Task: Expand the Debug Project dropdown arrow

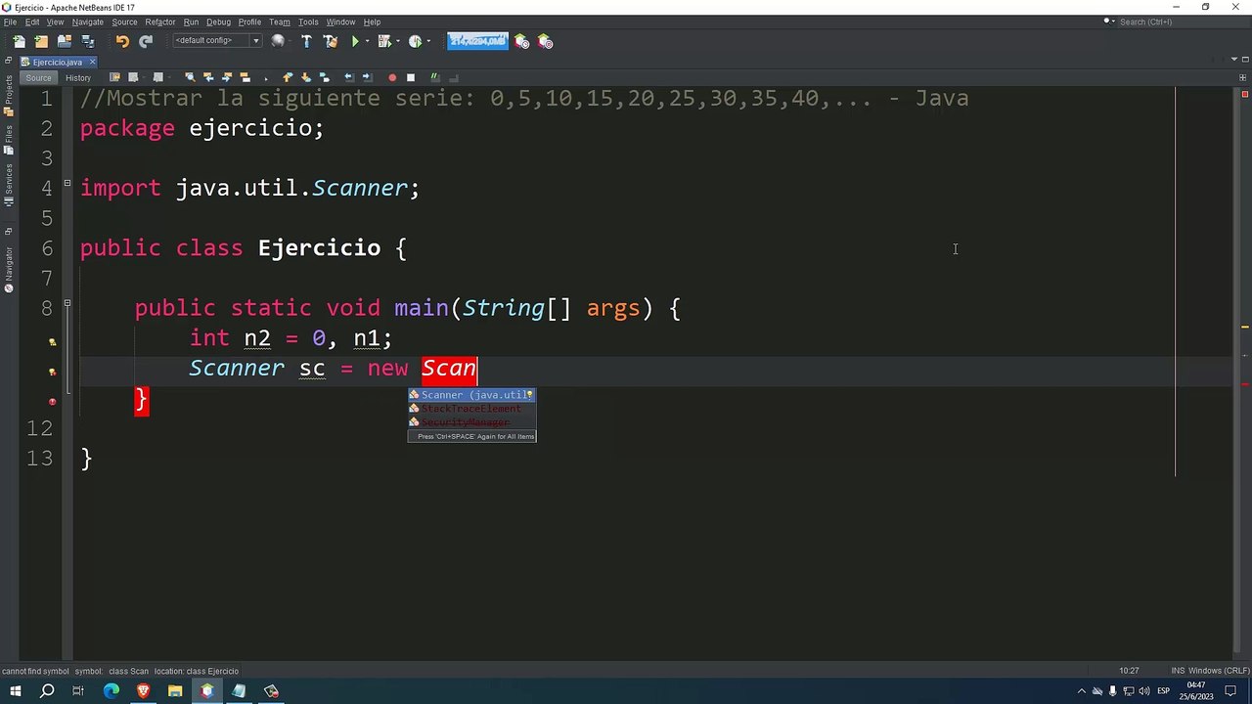Action: tap(397, 41)
